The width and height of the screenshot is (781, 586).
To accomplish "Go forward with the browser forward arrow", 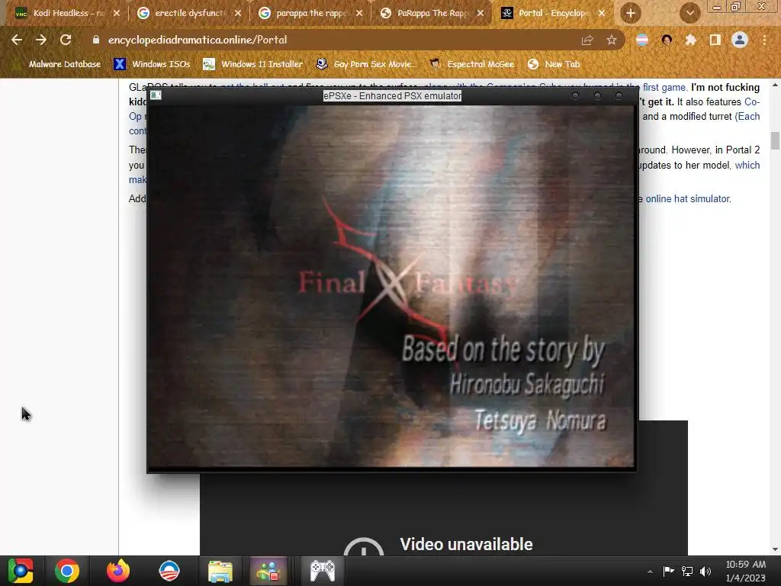I will [x=41, y=40].
